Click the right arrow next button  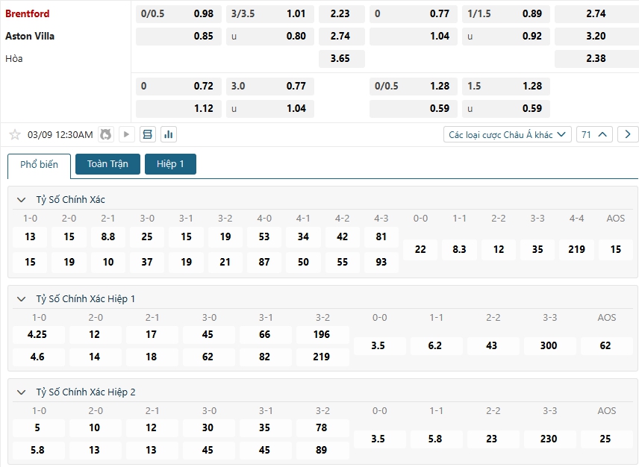tap(628, 135)
